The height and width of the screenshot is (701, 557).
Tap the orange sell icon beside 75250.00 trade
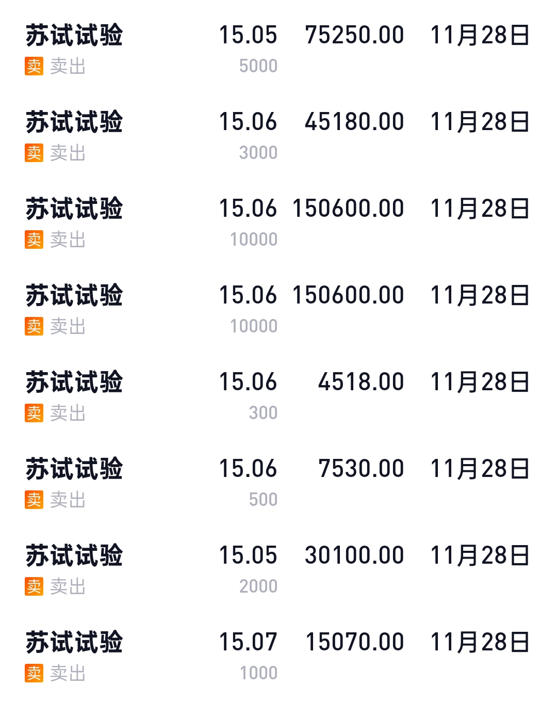34,66
